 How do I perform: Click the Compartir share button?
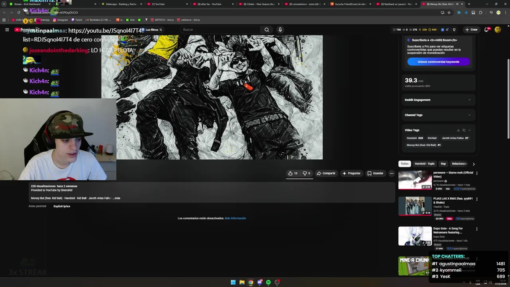[x=326, y=173]
